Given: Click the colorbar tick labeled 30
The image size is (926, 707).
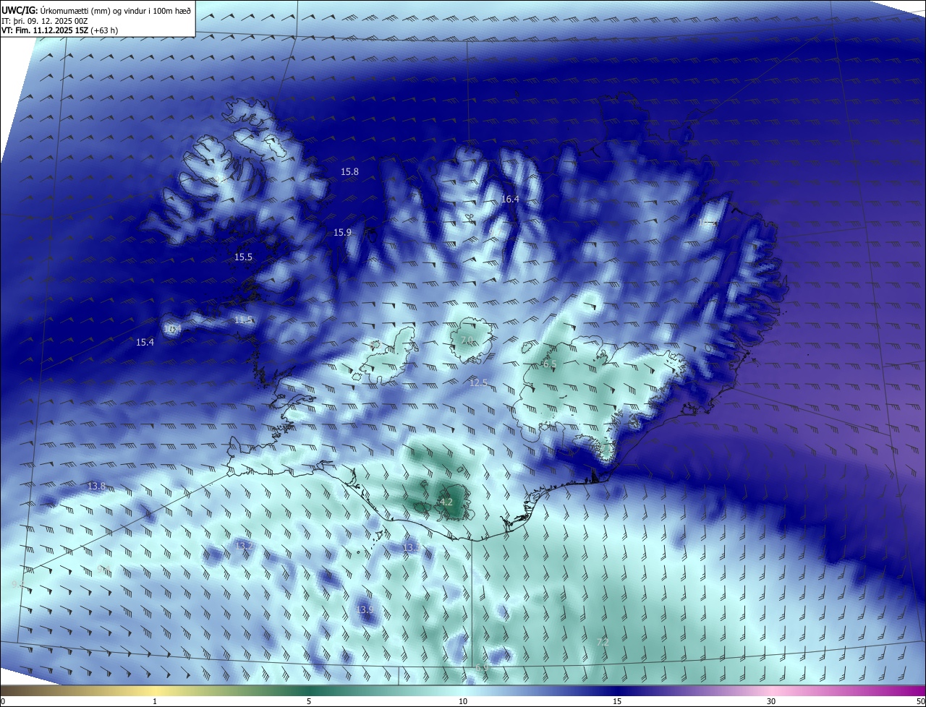Looking at the screenshot, I should [771, 702].
